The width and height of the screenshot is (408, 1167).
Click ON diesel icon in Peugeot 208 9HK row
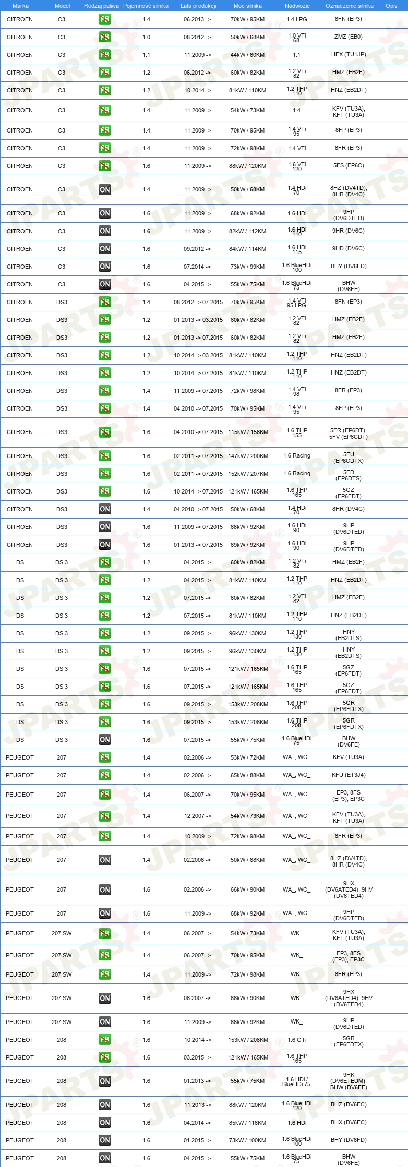(105, 1081)
